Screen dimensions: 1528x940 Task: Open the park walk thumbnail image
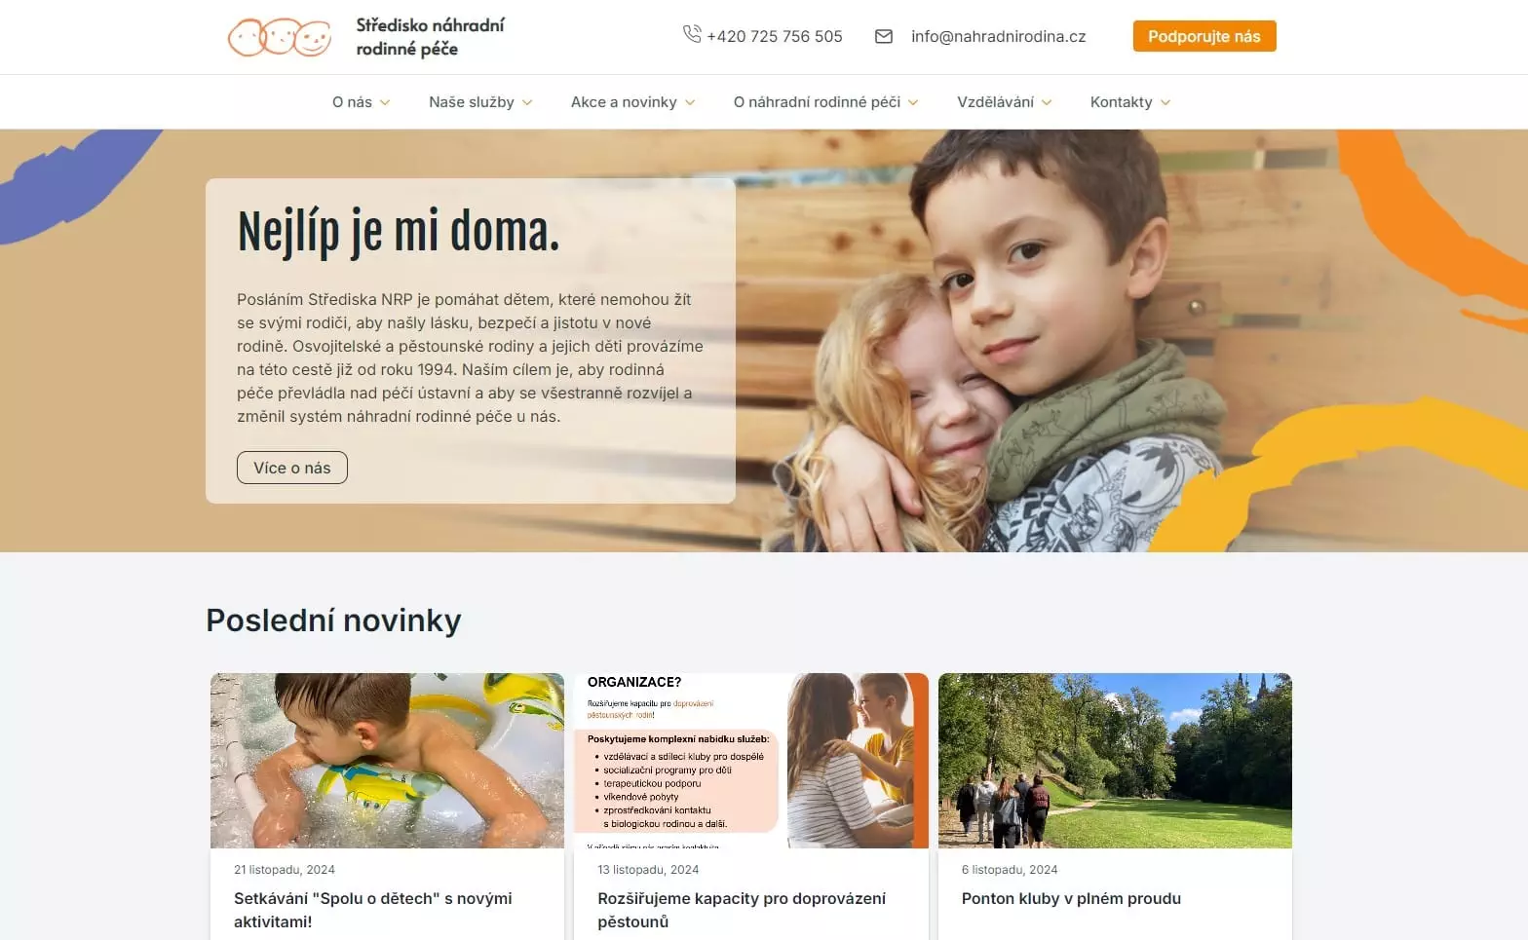tap(1115, 760)
